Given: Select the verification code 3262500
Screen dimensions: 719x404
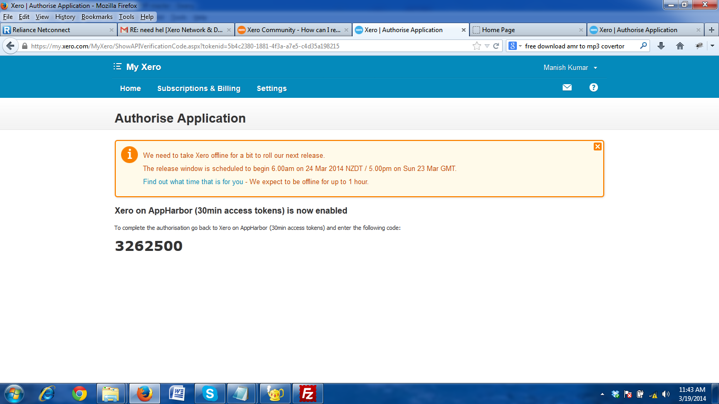Looking at the screenshot, I should 149,246.
